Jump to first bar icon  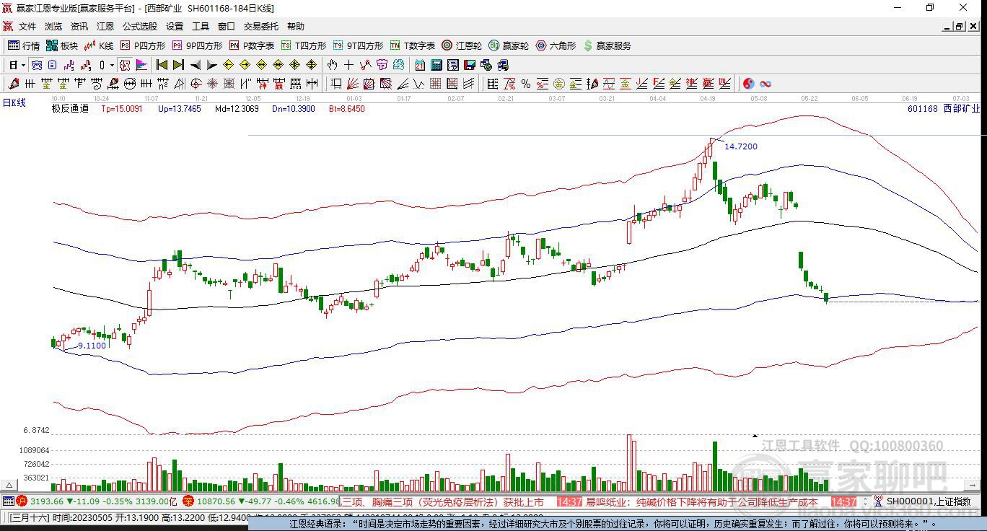[x=162, y=65]
